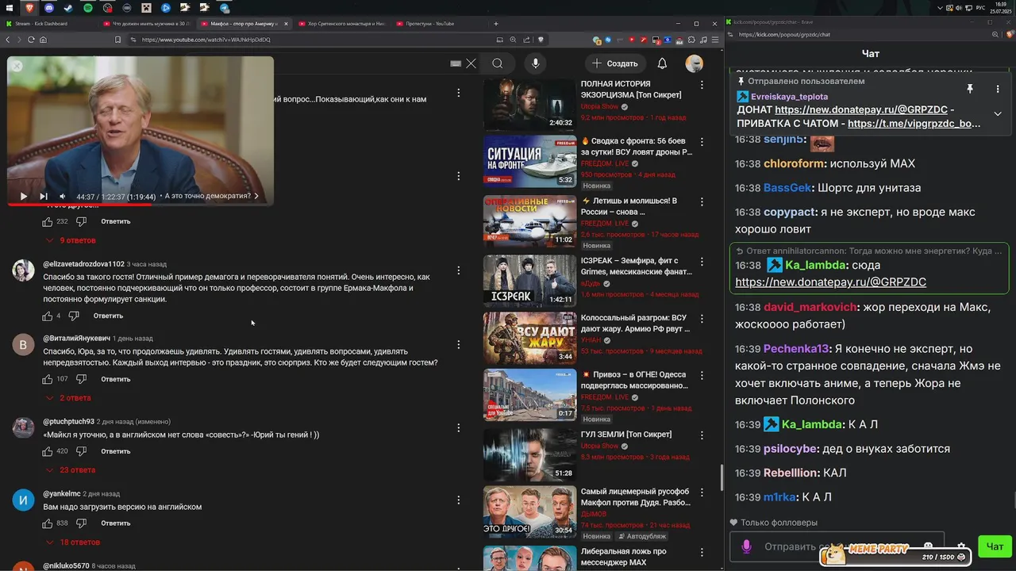Open options for ПОЛНАЯ ИСТОРИЯ ЭКЗОРЦИЗМА video
The image size is (1016, 571).
(702, 85)
